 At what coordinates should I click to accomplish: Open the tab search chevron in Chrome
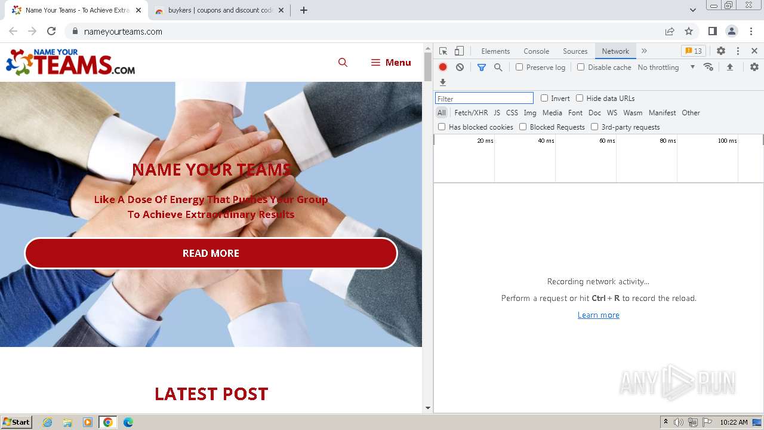click(x=693, y=10)
